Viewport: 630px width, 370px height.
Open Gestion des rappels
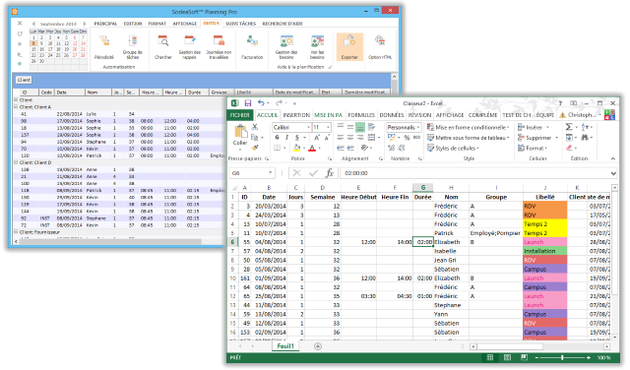coord(190,47)
